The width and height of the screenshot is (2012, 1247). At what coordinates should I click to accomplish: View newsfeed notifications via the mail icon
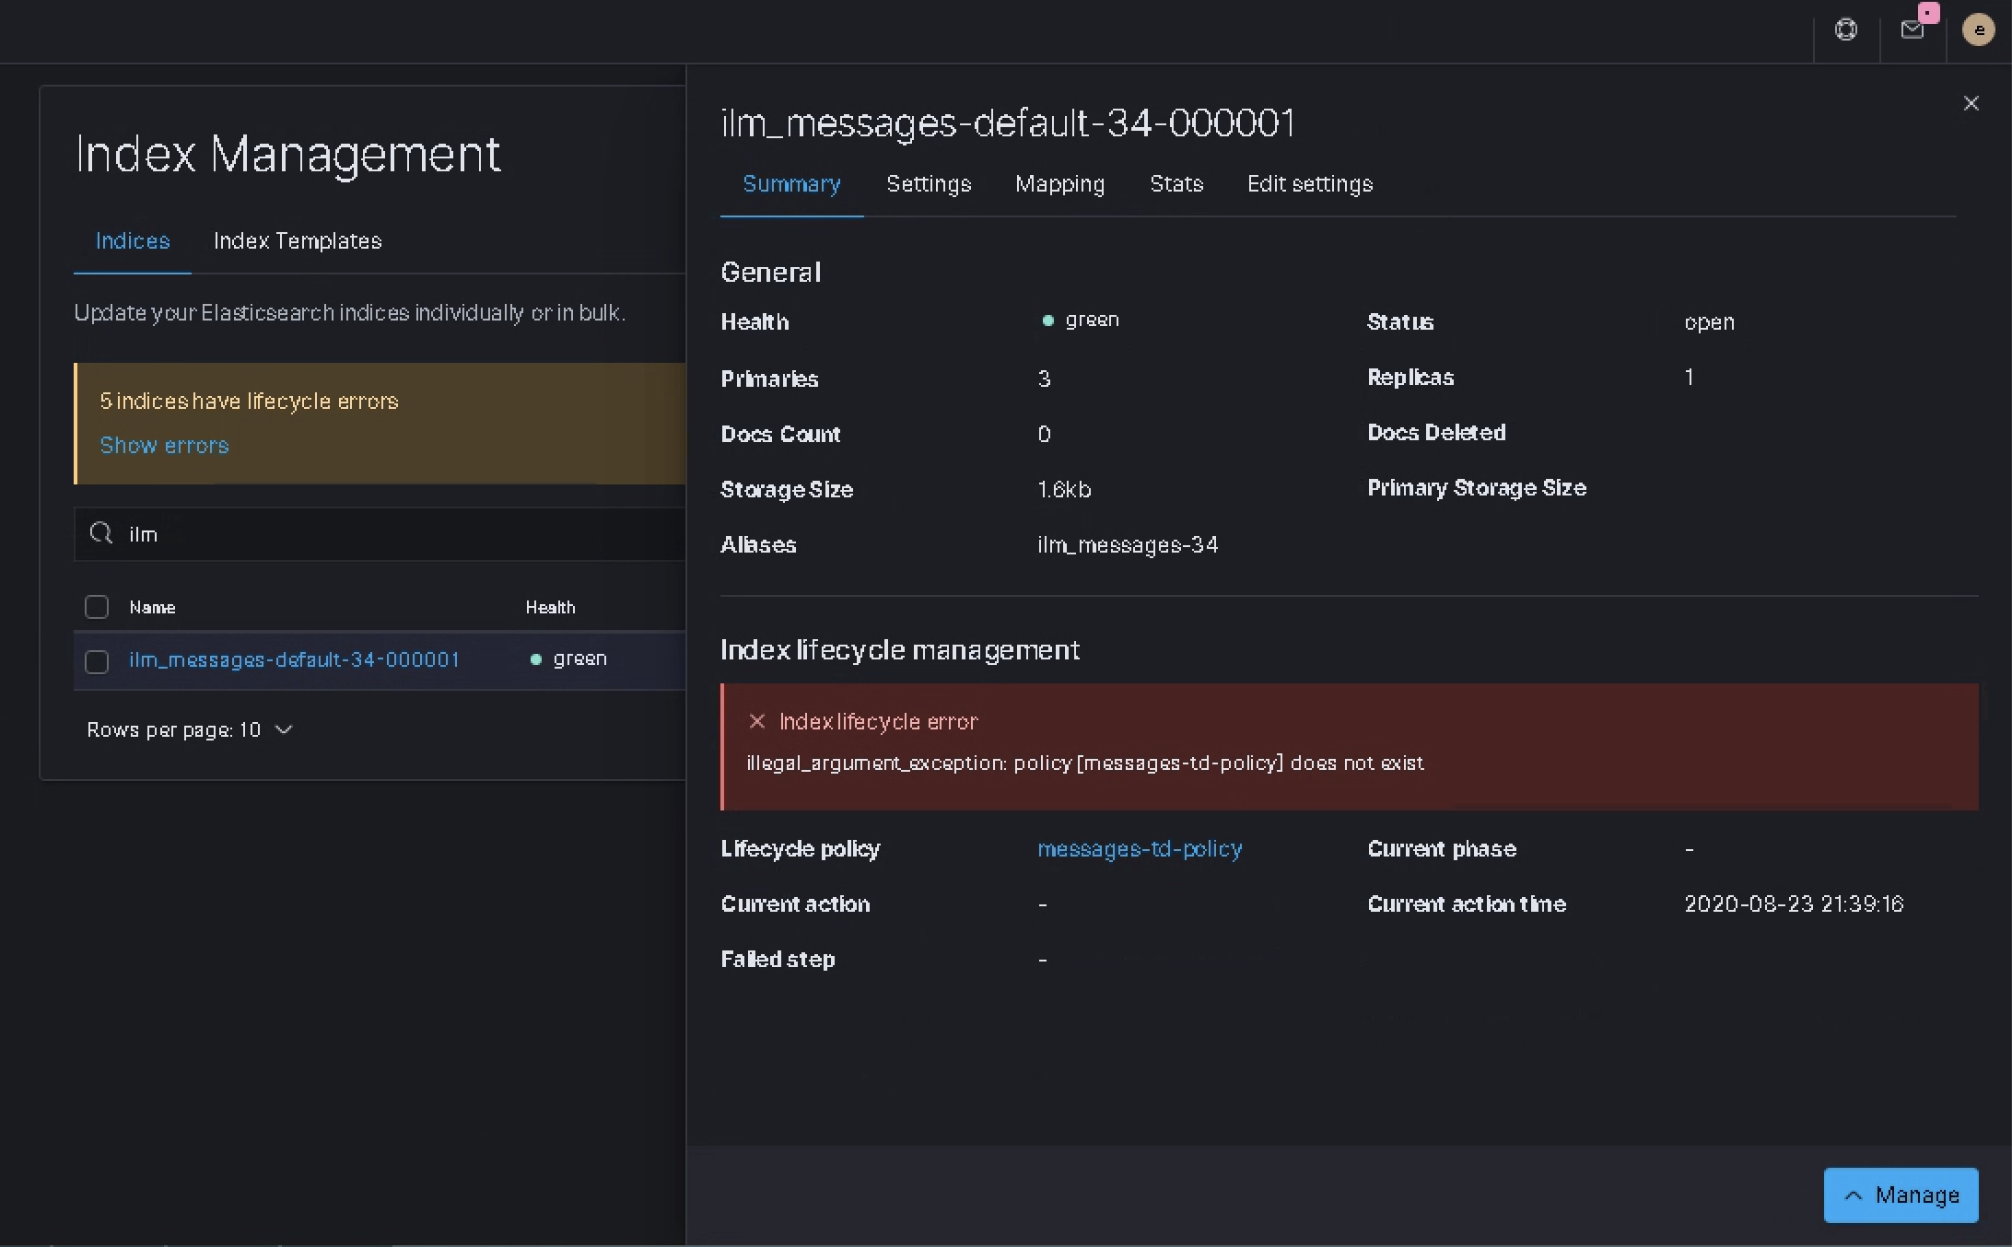tap(1913, 29)
